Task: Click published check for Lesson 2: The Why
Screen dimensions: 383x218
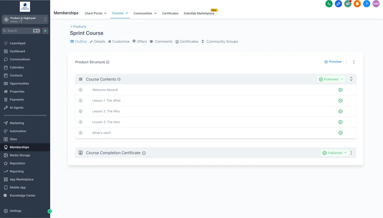Action: (340, 111)
